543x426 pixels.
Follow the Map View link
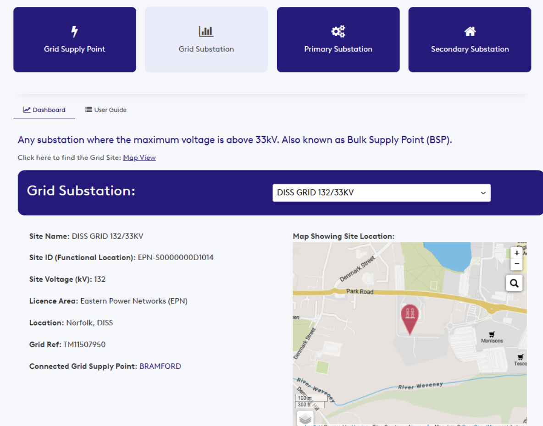[x=139, y=158]
